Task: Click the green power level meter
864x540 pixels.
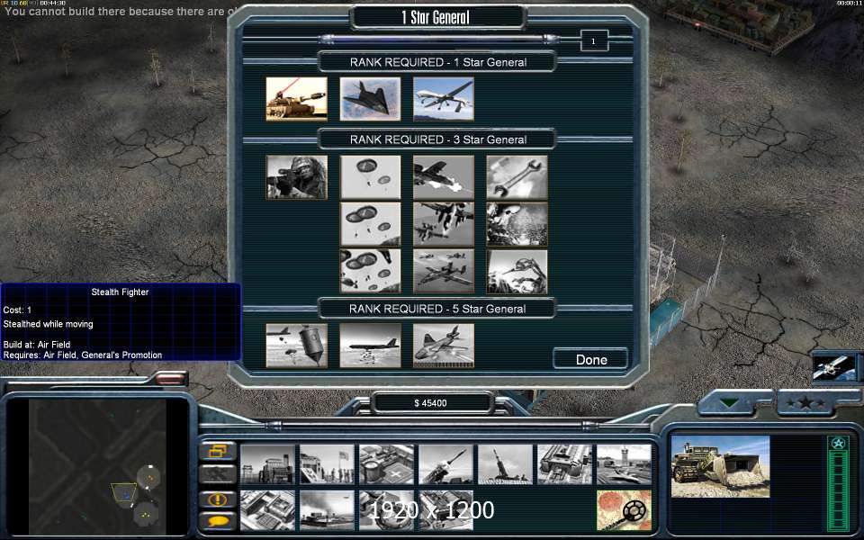Action: [838, 491]
